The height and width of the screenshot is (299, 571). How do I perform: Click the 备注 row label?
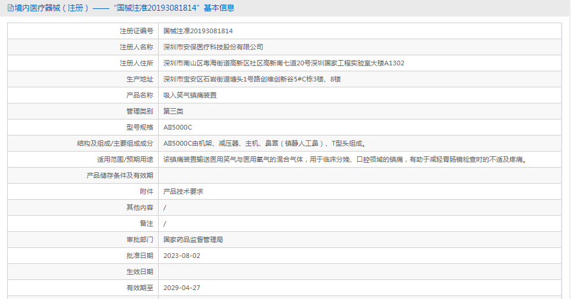[x=146, y=224]
